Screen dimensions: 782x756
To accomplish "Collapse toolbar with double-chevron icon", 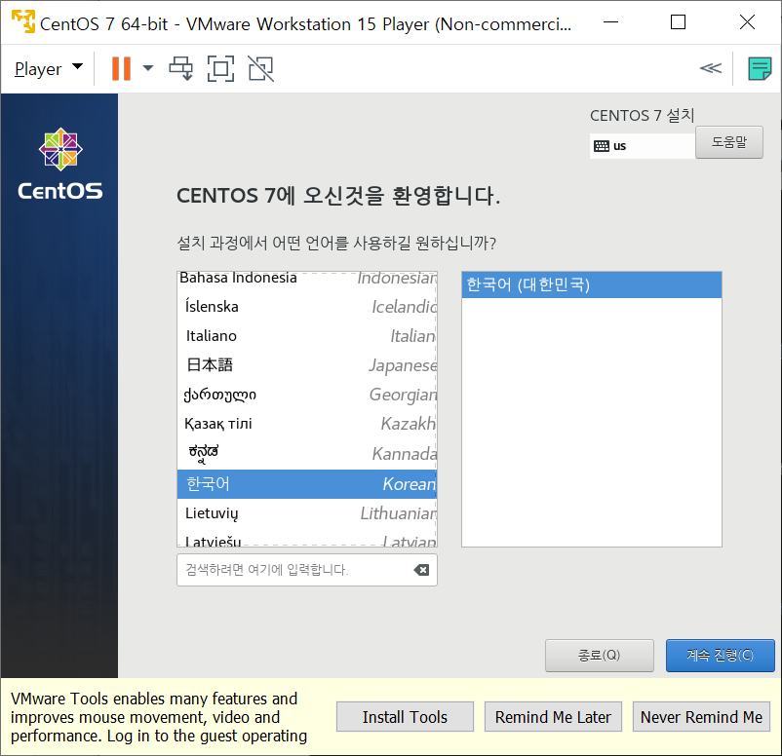I will point(710,68).
